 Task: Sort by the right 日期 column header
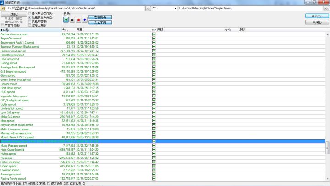pyautogui.click(x=160, y=30)
